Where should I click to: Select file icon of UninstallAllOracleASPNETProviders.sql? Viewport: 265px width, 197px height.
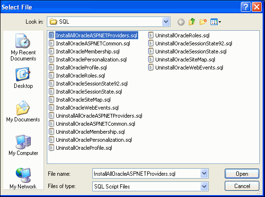(x=51, y=116)
